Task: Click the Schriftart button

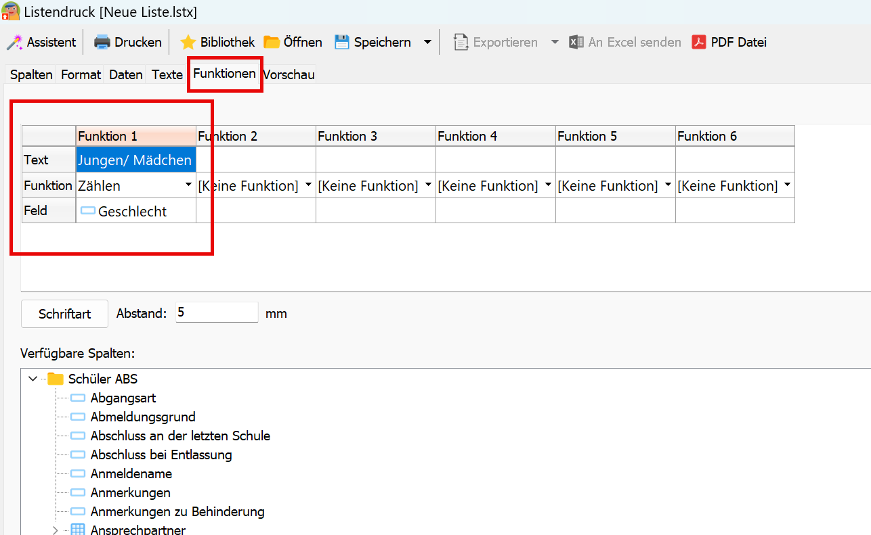Action: point(64,314)
